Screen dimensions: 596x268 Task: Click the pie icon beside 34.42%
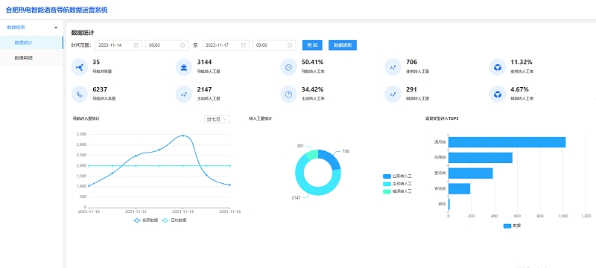pos(288,95)
